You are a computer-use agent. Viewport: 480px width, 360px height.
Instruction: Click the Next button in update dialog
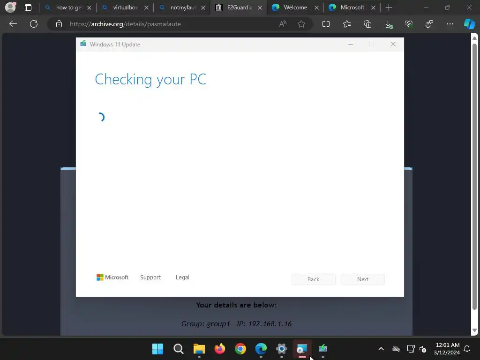point(363,279)
